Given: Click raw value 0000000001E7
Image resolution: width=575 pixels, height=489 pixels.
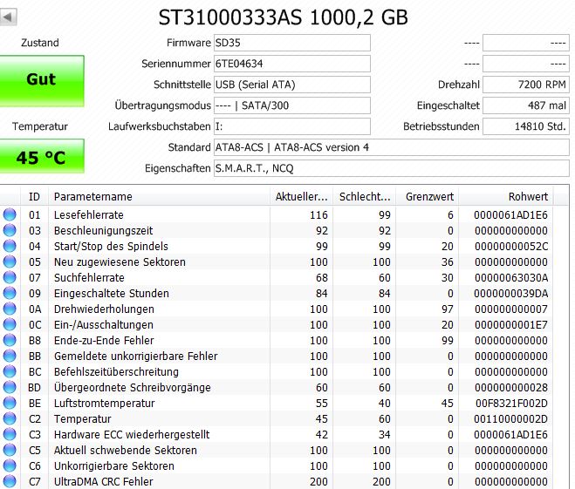Looking at the screenshot, I should pos(510,324).
